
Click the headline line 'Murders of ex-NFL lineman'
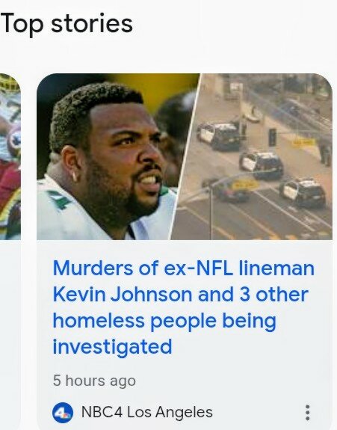[183, 268]
